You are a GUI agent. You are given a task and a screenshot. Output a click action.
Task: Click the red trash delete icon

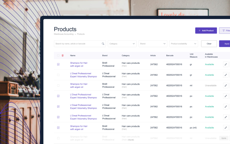coord(63,55)
